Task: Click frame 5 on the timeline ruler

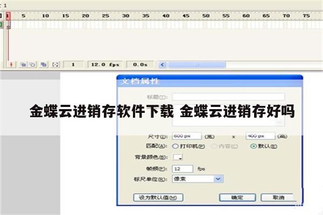Action: tap(24, 16)
